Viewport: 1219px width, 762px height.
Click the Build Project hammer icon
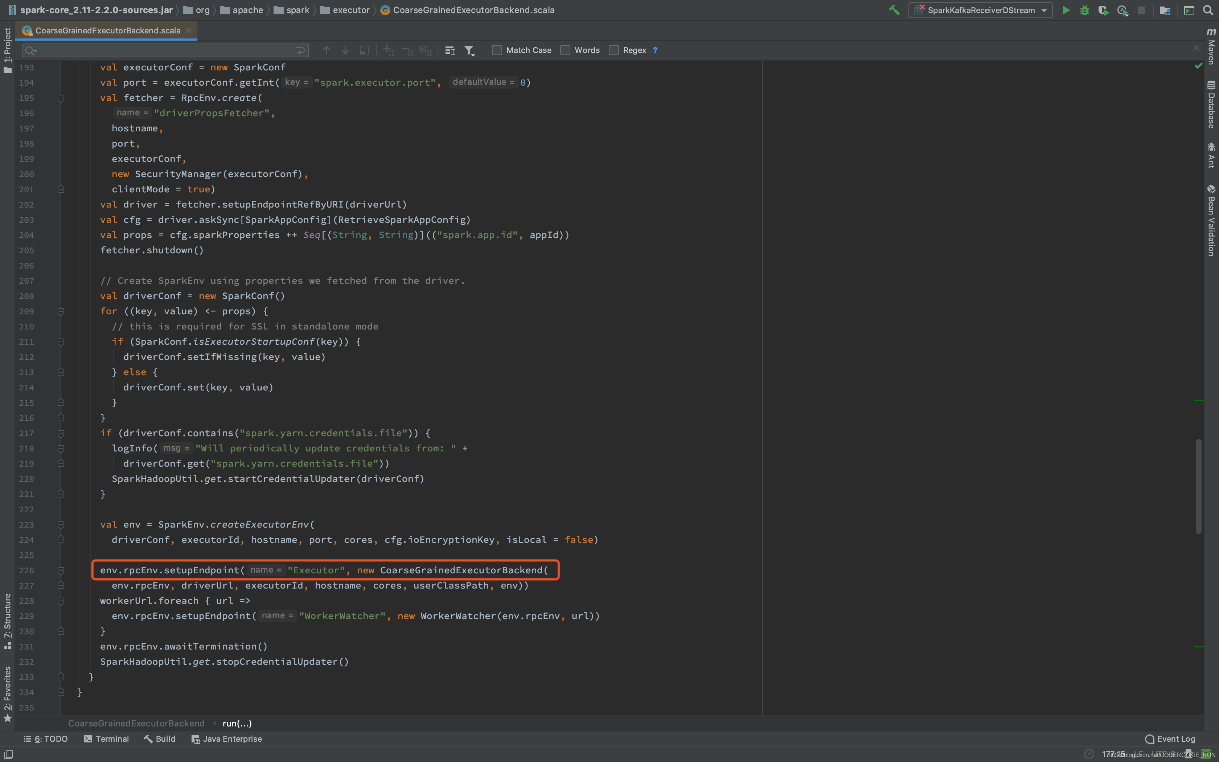894,10
